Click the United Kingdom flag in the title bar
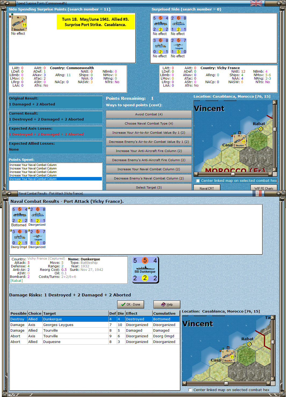Screen dimensions: 286x397 (x=256, y=3)
